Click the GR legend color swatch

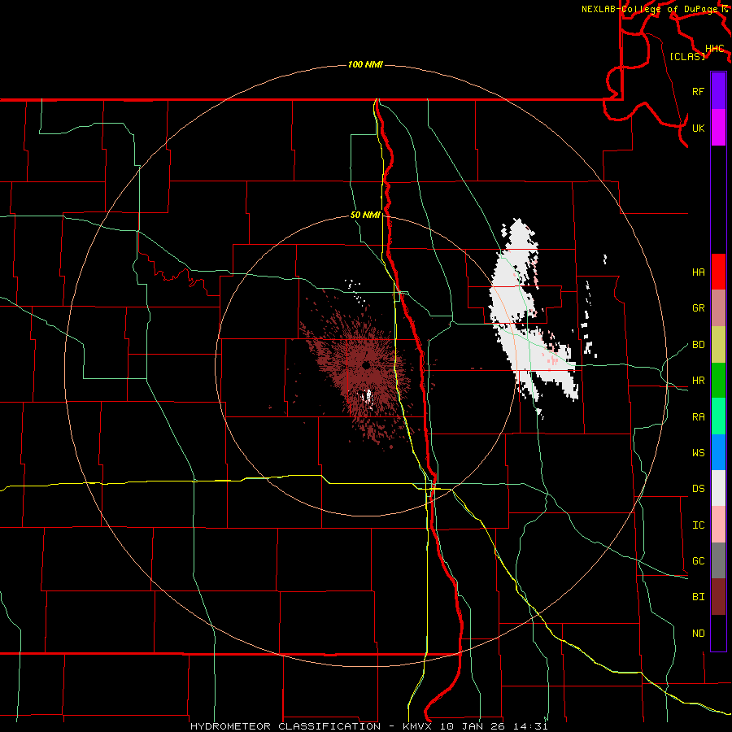pos(718,308)
